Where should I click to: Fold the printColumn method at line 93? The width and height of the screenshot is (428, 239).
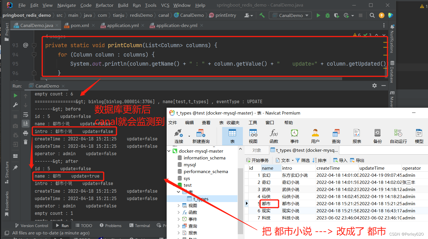pyautogui.click(x=34, y=45)
